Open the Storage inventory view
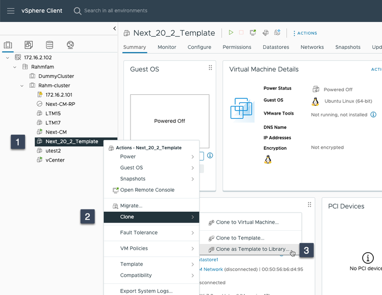This screenshot has width=382, height=295. [x=49, y=45]
